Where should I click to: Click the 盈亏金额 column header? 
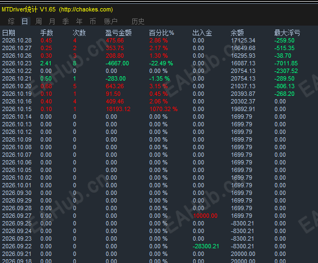[x=119, y=33]
